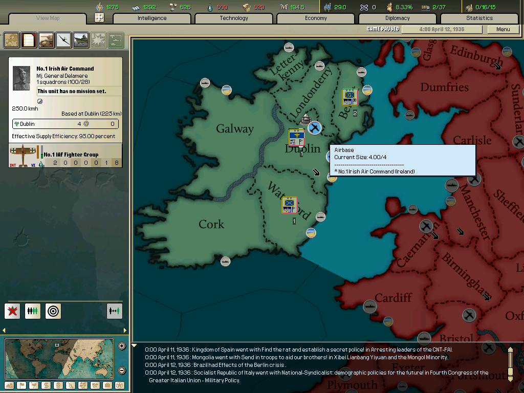Image resolution: width=524 pixels, height=393 pixels.
Task: Zoom out using minimap minus button
Action: [122, 370]
